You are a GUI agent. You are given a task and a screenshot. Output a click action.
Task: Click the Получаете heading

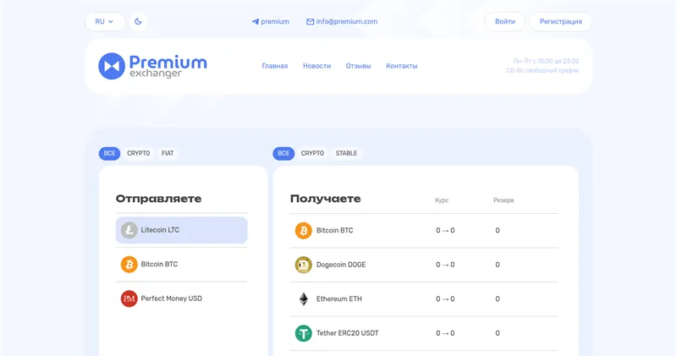click(x=326, y=199)
